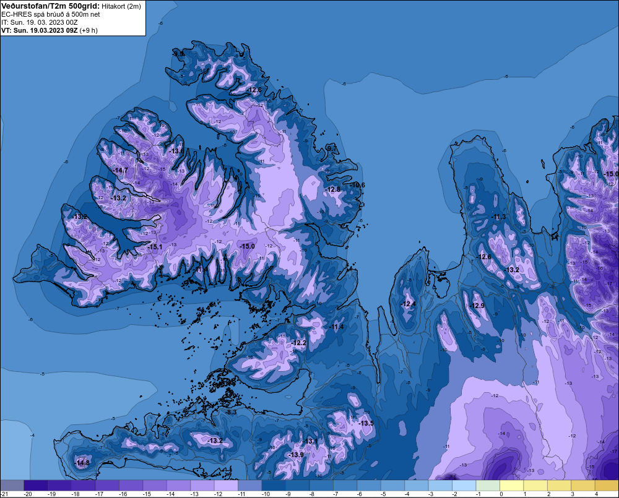Click the -13.1 temperature value on map

point(311,441)
